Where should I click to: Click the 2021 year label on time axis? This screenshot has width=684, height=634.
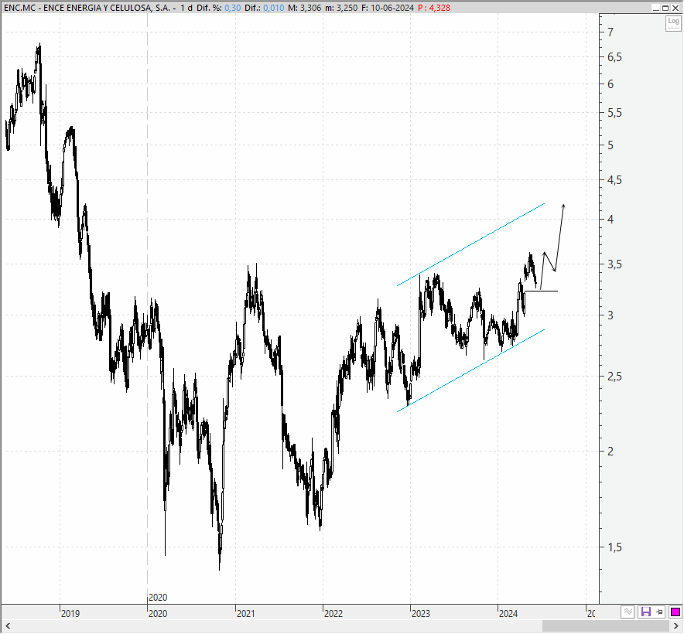[245, 613]
